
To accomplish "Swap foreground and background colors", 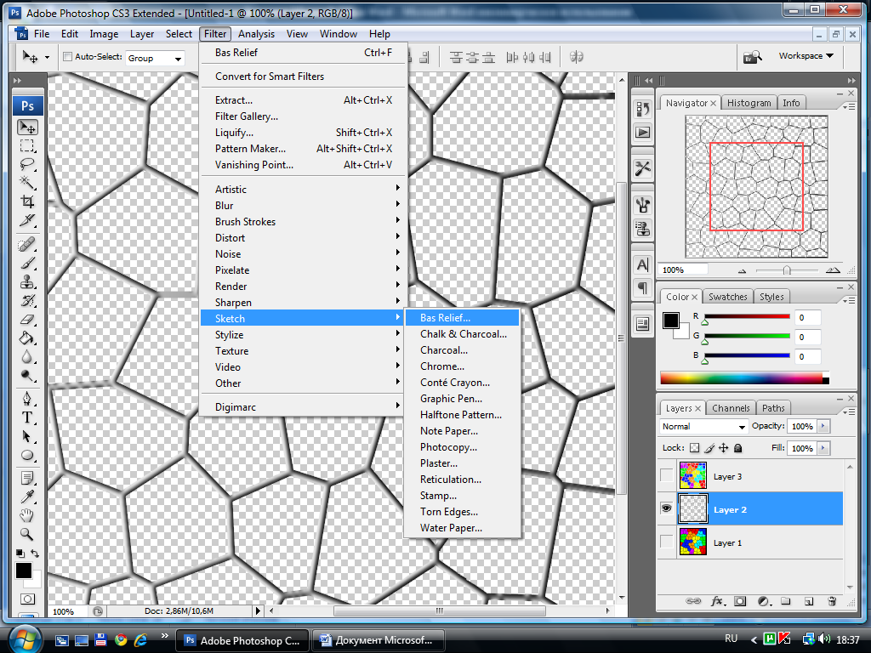I will (x=35, y=553).
